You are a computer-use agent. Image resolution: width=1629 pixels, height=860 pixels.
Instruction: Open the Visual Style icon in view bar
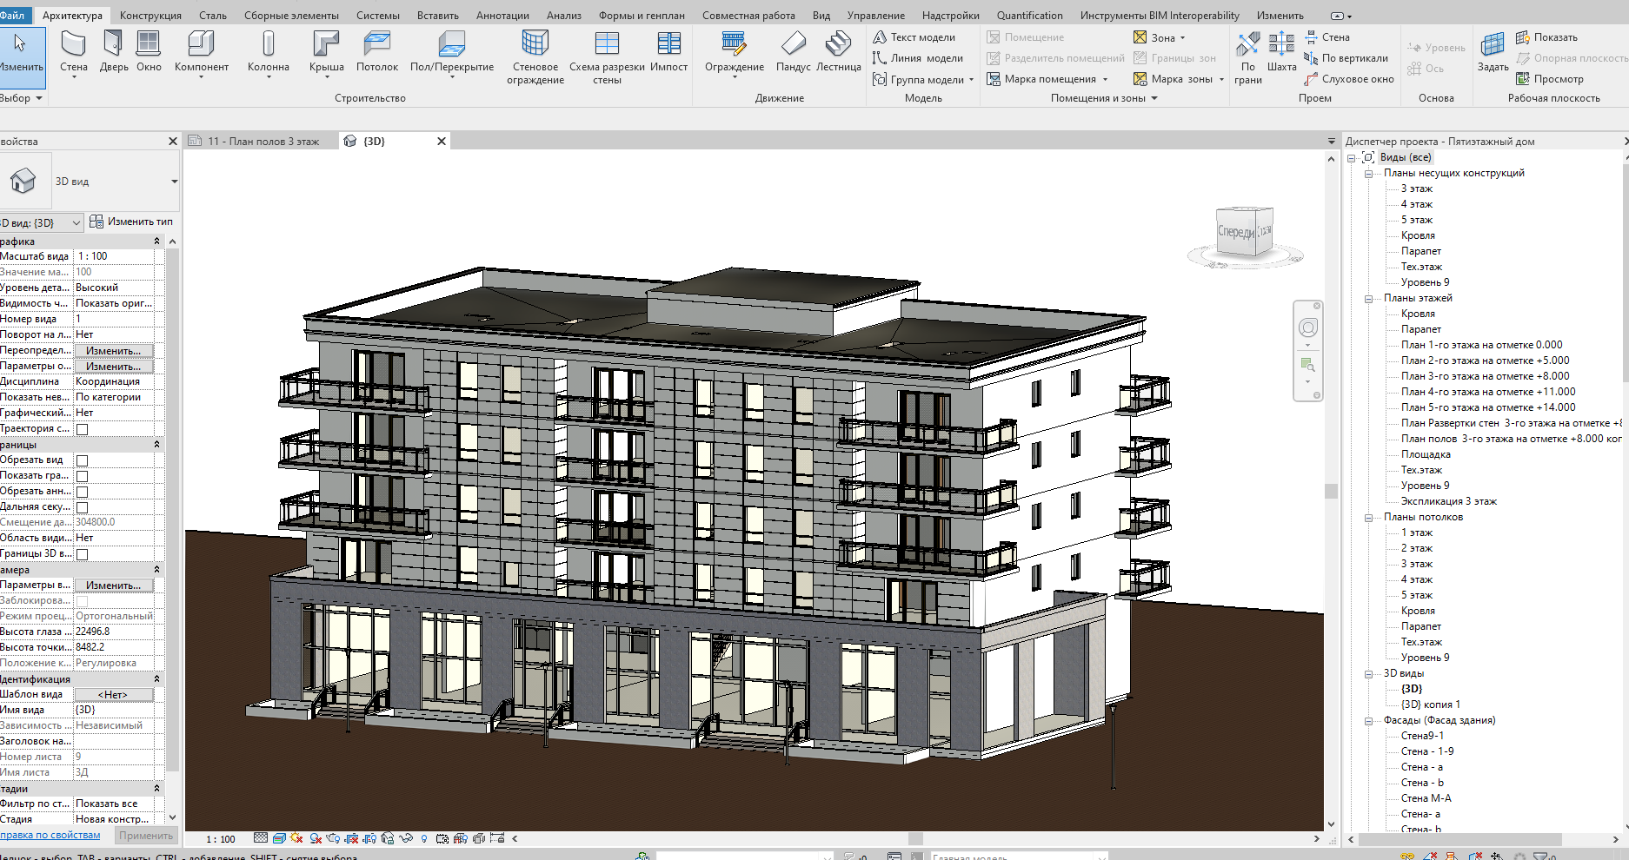[x=279, y=838]
